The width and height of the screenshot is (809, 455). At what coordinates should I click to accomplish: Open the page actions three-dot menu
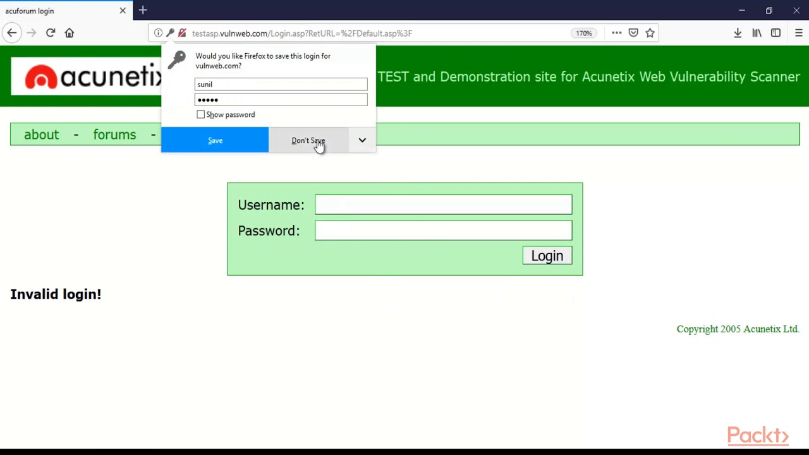click(x=616, y=33)
